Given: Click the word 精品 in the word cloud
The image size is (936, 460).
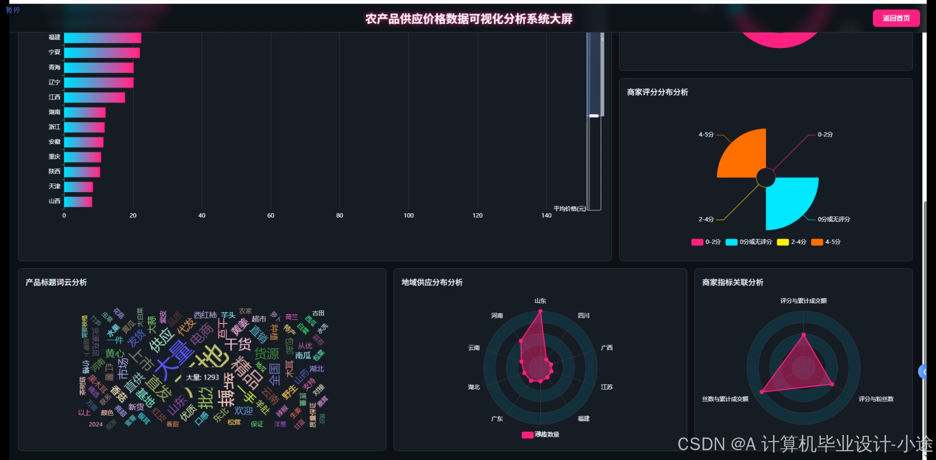Looking at the screenshot, I should [248, 372].
